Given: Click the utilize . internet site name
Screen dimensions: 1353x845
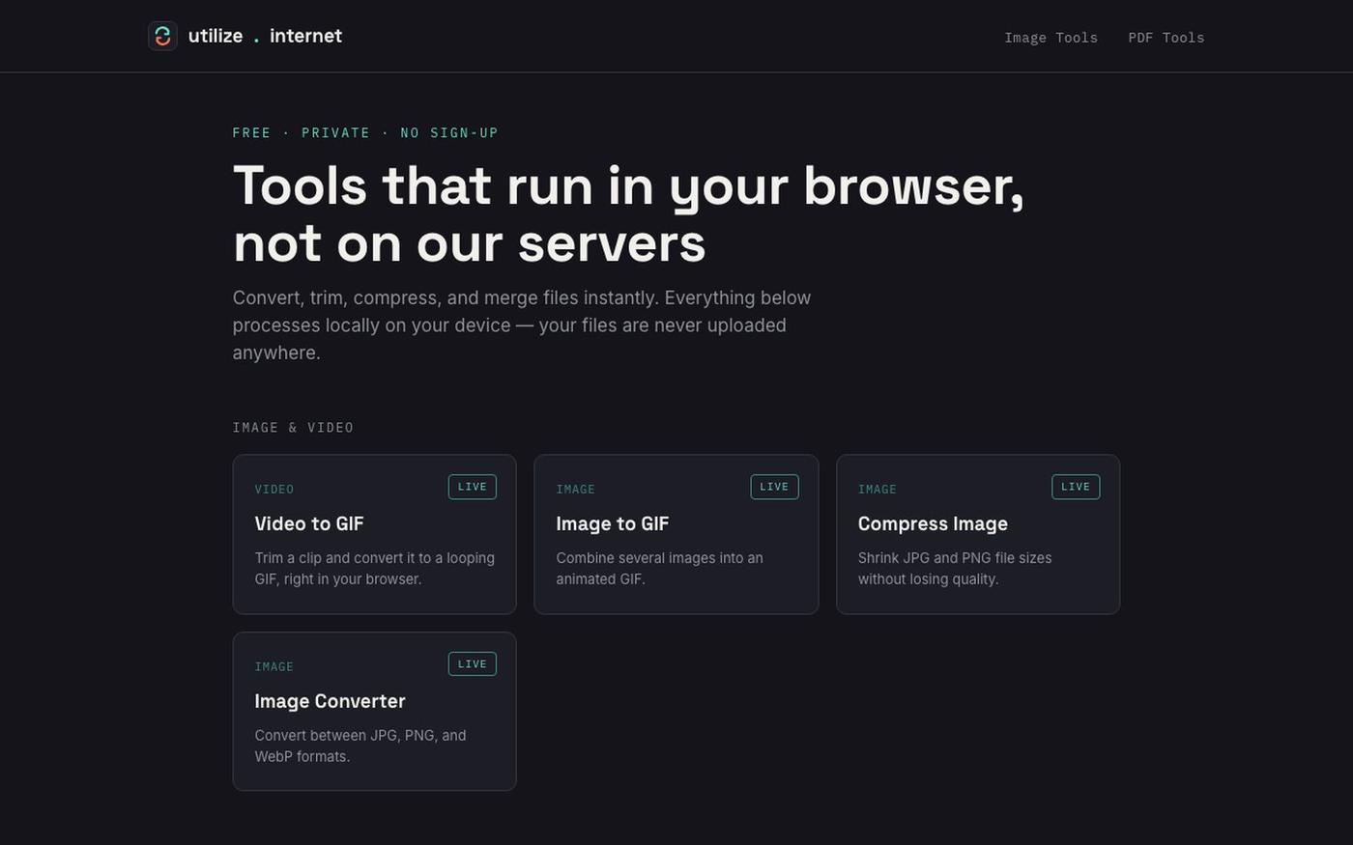Looking at the screenshot, I should point(265,36).
